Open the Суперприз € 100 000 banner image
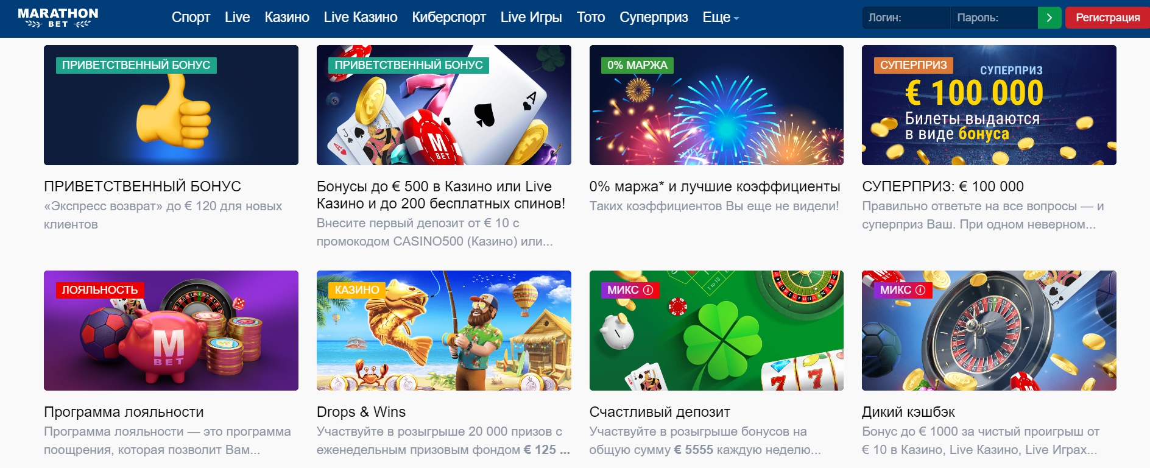1150x468 pixels. [x=989, y=105]
